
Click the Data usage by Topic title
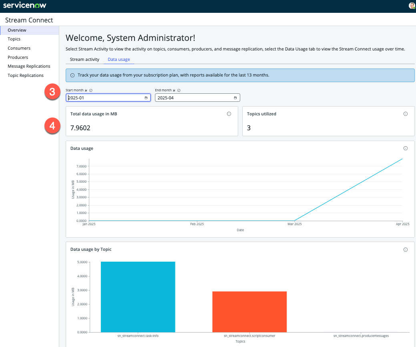[91, 250]
